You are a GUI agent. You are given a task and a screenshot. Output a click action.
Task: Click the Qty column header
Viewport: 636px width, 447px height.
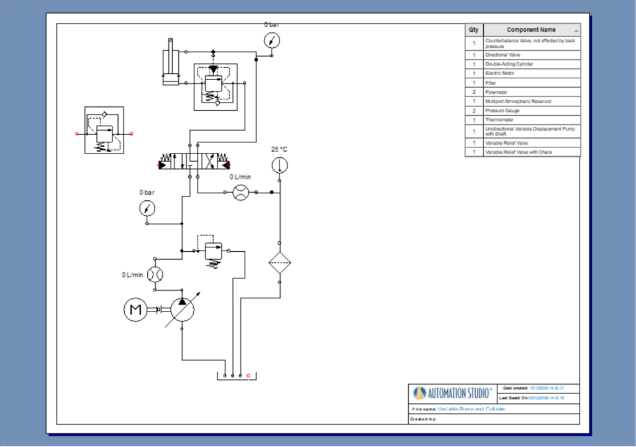(x=473, y=29)
